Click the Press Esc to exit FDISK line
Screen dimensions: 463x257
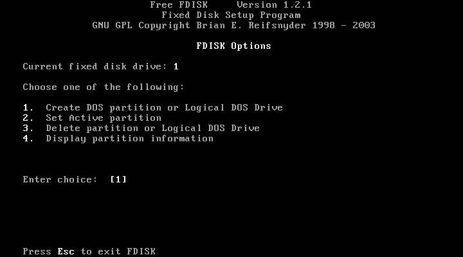pyautogui.click(x=89, y=251)
